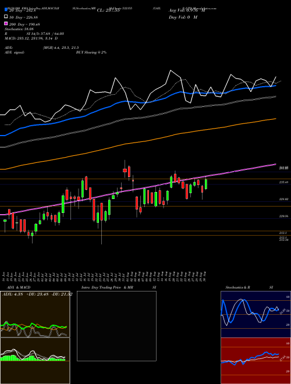Click the magenta 200 Day legend swatch
The width and height of the screenshot is (291, 384).
click(x=6, y=23)
